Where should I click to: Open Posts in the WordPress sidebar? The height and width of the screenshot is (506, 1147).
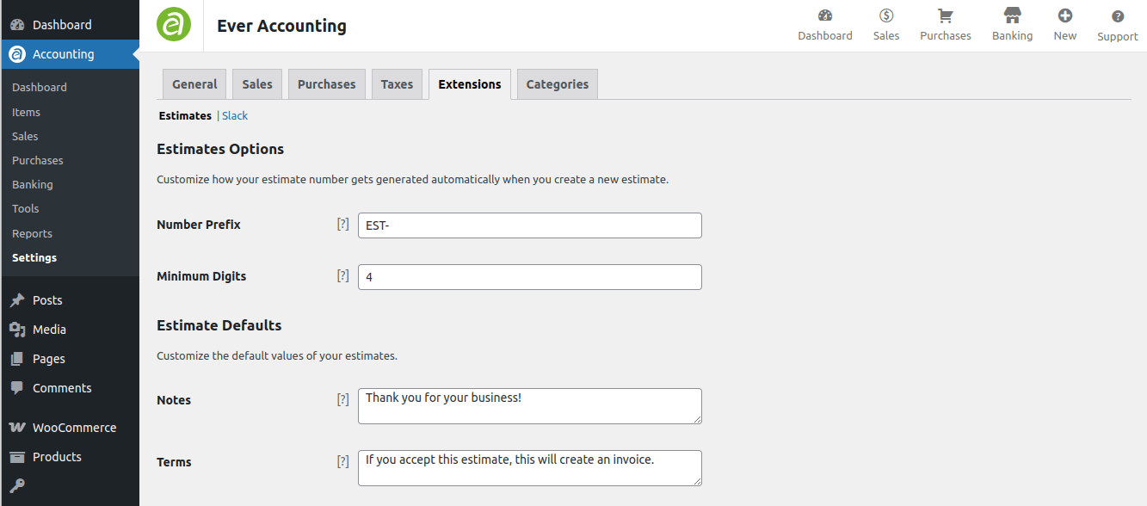click(x=70, y=300)
